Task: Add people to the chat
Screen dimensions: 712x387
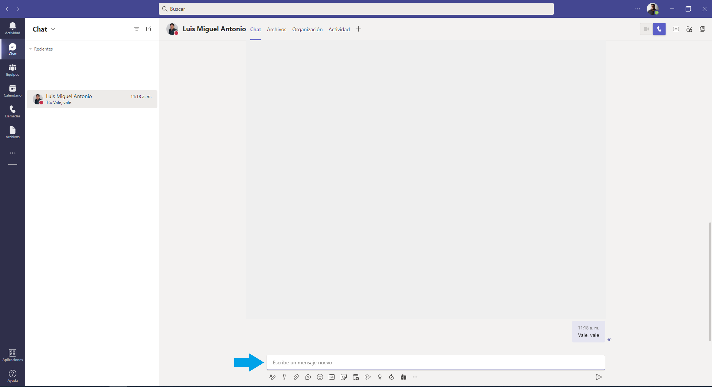Action: (x=689, y=29)
